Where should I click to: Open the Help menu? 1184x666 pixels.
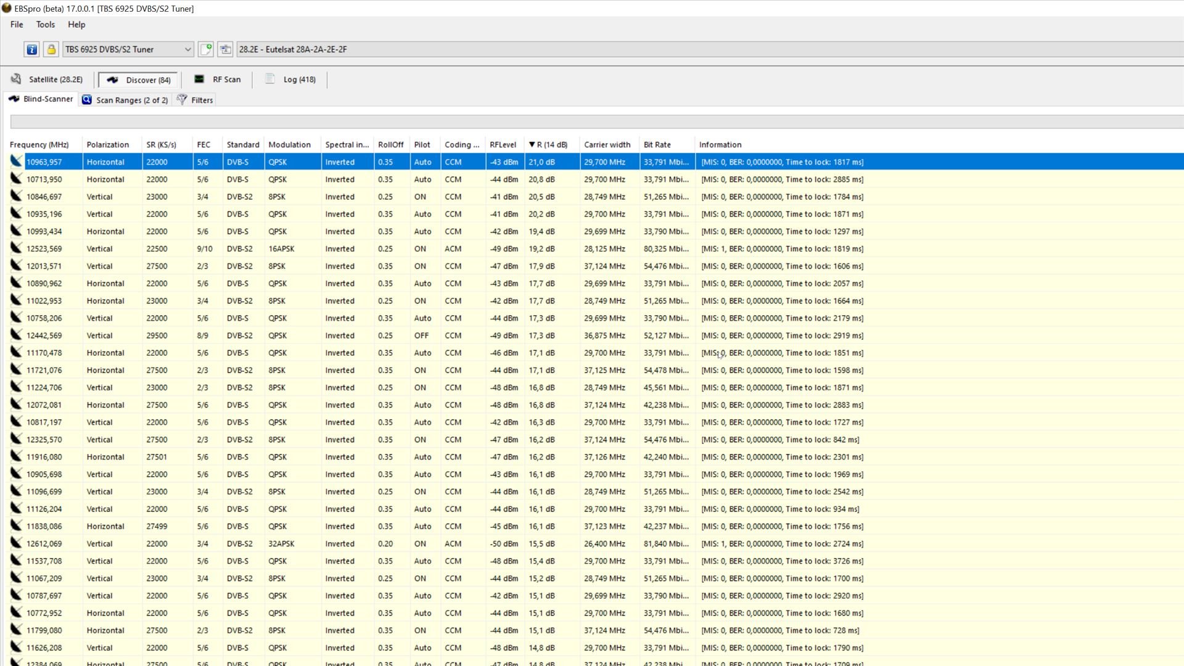pyautogui.click(x=76, y=25)
